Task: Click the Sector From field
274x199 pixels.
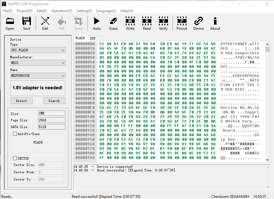Action: coord(51,172)
